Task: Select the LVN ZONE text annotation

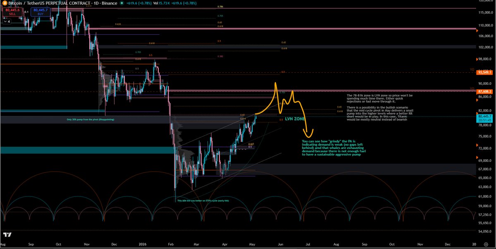Action: 294,119
